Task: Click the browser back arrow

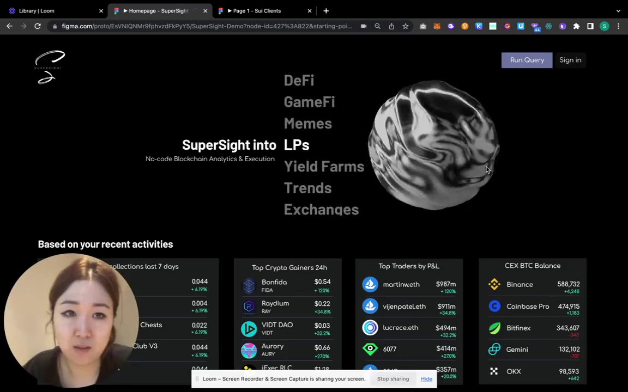Action: [x=10, y=26]
